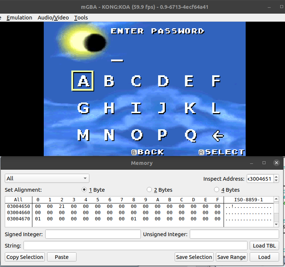The height and width of the screenshot is (267, 285).
Task: Select letter M in bottom row
Action: tap(83, 136)
